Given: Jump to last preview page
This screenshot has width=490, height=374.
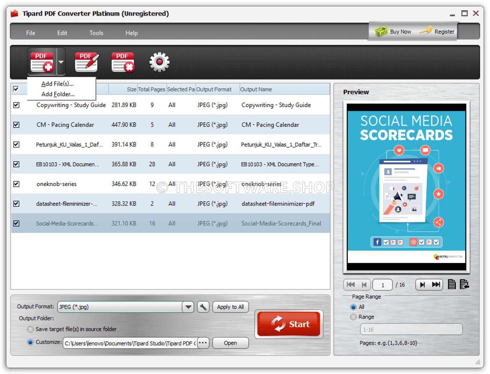Looking at the screenshot, I should click(x=436, y=284).
